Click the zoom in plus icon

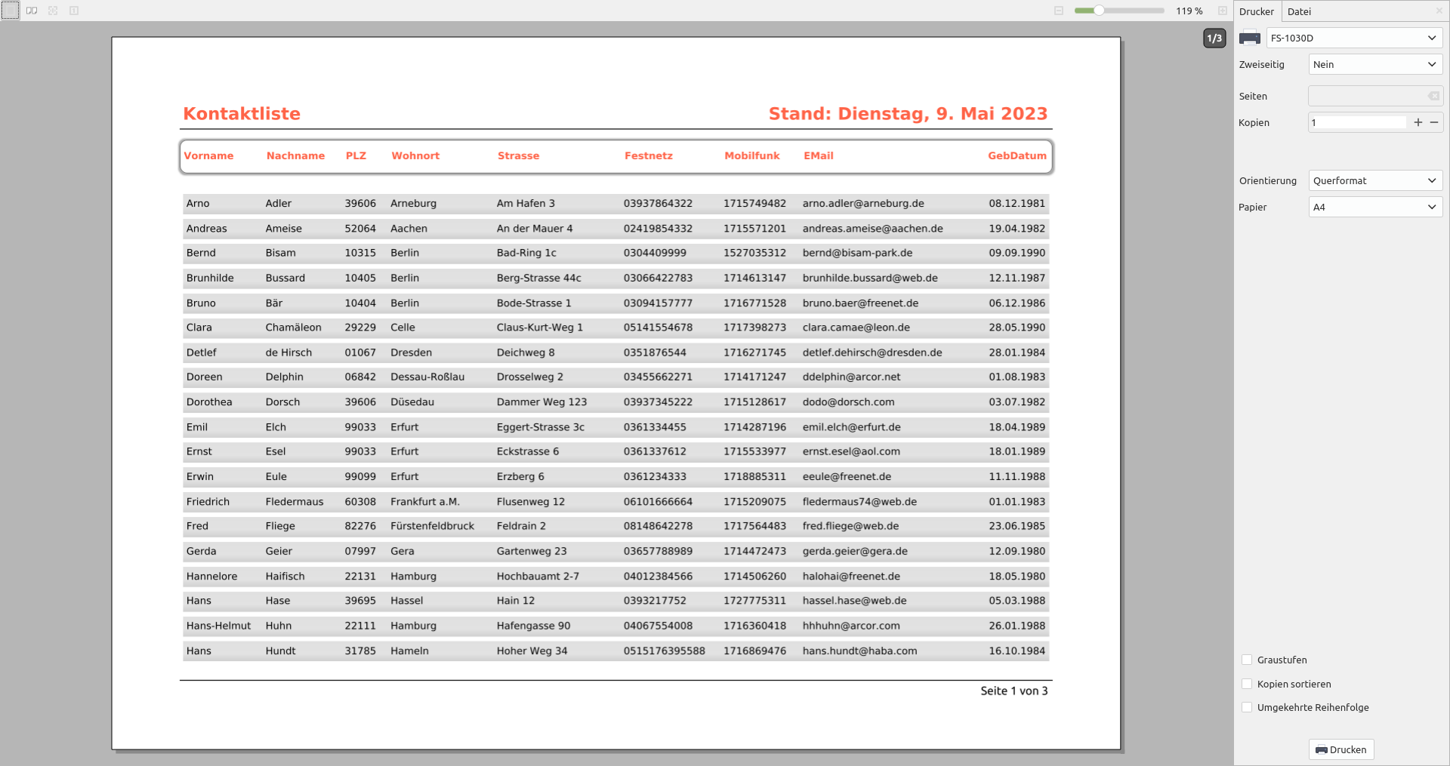click(x=1222, y=11)
